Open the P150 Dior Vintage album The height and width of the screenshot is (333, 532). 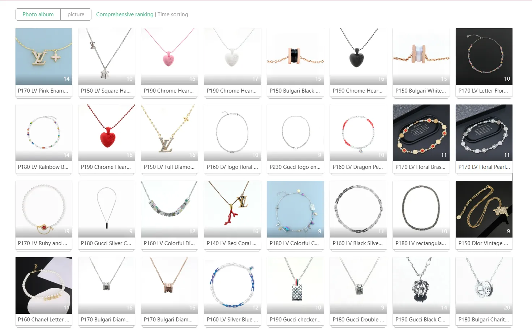(484, 209)
